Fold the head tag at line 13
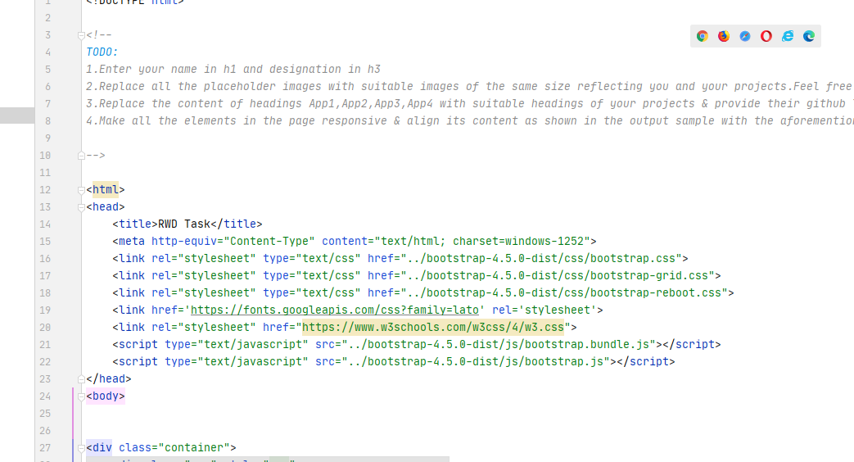854x462 pixels. click(x=81, y=207)
